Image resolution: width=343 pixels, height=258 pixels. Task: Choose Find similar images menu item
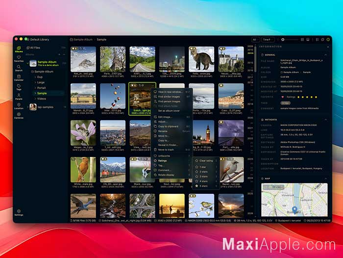[171, 97]
